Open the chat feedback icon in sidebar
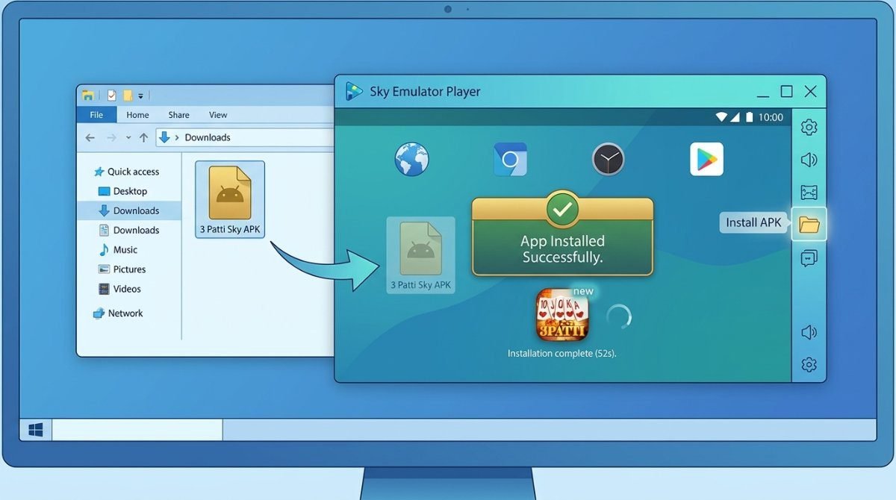 click(x=809, y=259)
